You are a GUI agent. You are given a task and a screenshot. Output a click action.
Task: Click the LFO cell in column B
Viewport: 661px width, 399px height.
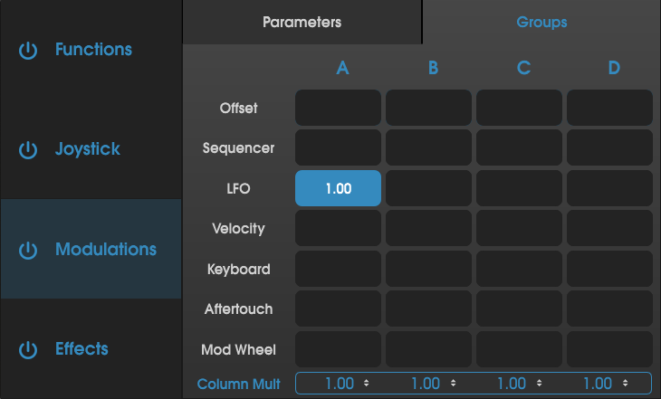coord(428,188)
